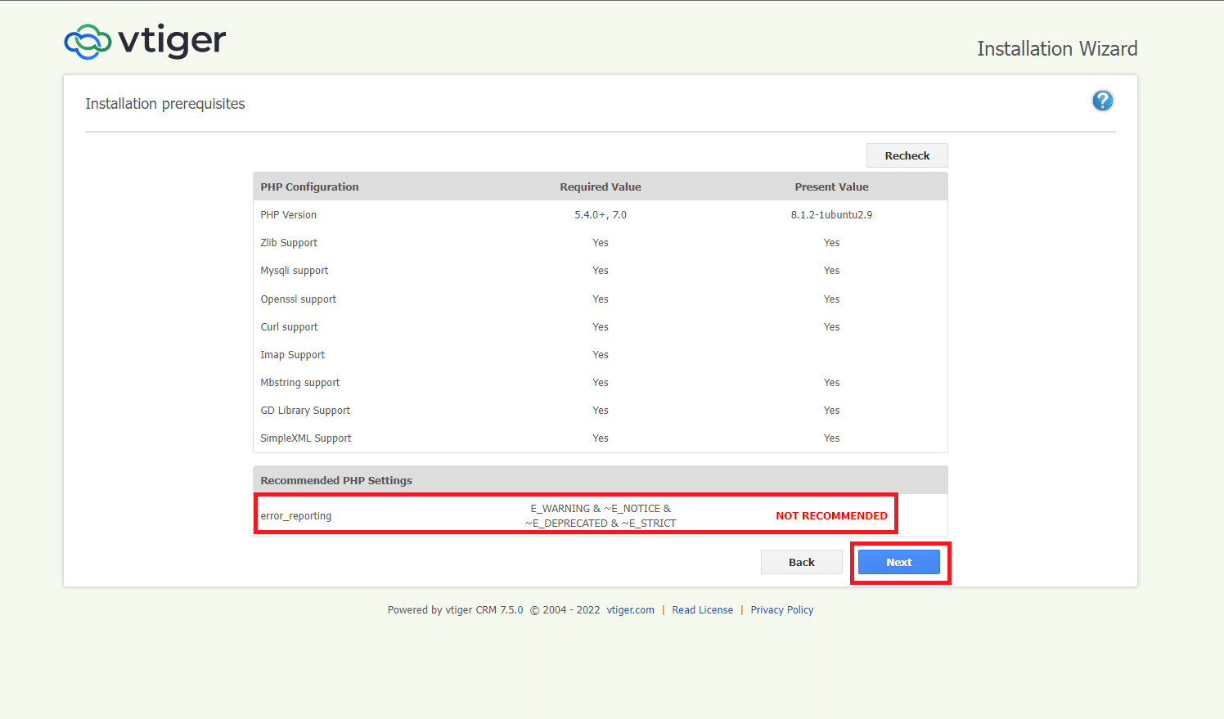
Task: Open the Privacy Policy link
Action: [x=781, y=610]
